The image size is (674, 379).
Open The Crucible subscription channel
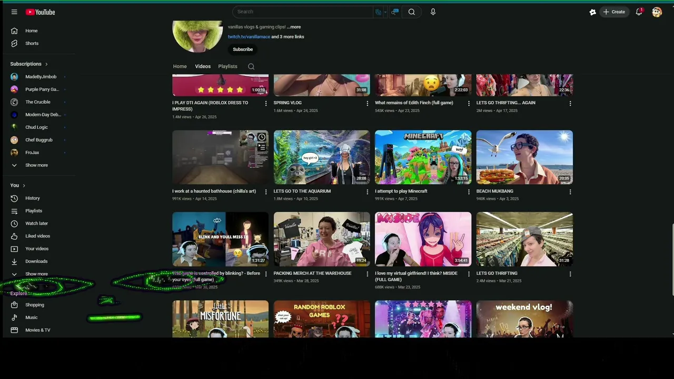(37, 102)
